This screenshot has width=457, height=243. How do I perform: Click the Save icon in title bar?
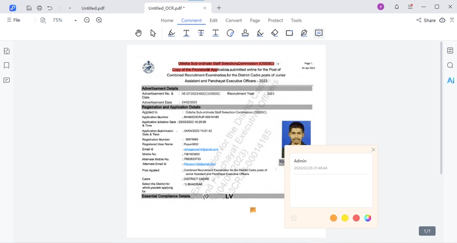(29, 8)
